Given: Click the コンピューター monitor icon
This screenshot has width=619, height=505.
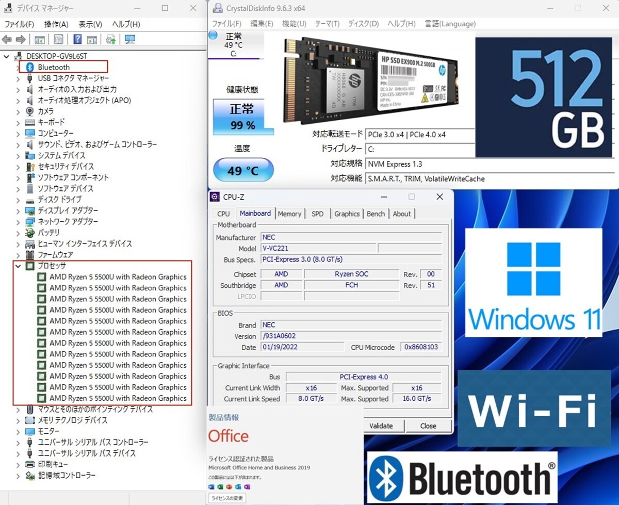Looking at the screenshot, I should (30, 133).
